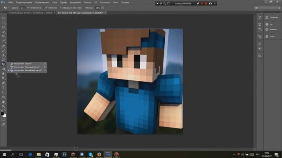
Task: Click the Непрозрачность opacity value field
Action: click(x=98, y=8)
